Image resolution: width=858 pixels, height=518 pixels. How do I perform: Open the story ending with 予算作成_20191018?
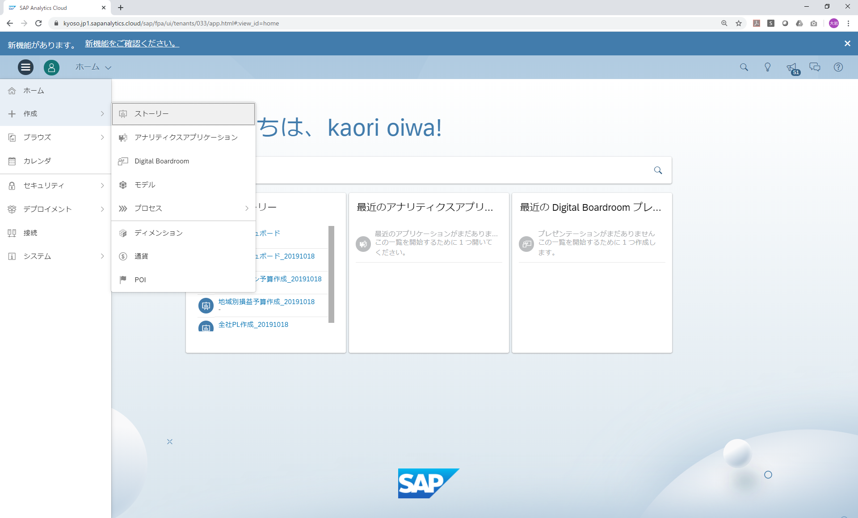pos(289,279)
